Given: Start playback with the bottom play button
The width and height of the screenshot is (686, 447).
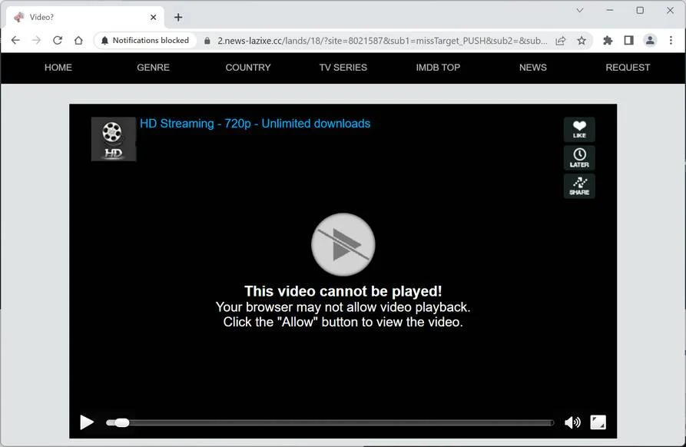Looking at the screenshot, I should tap(87, 422).
